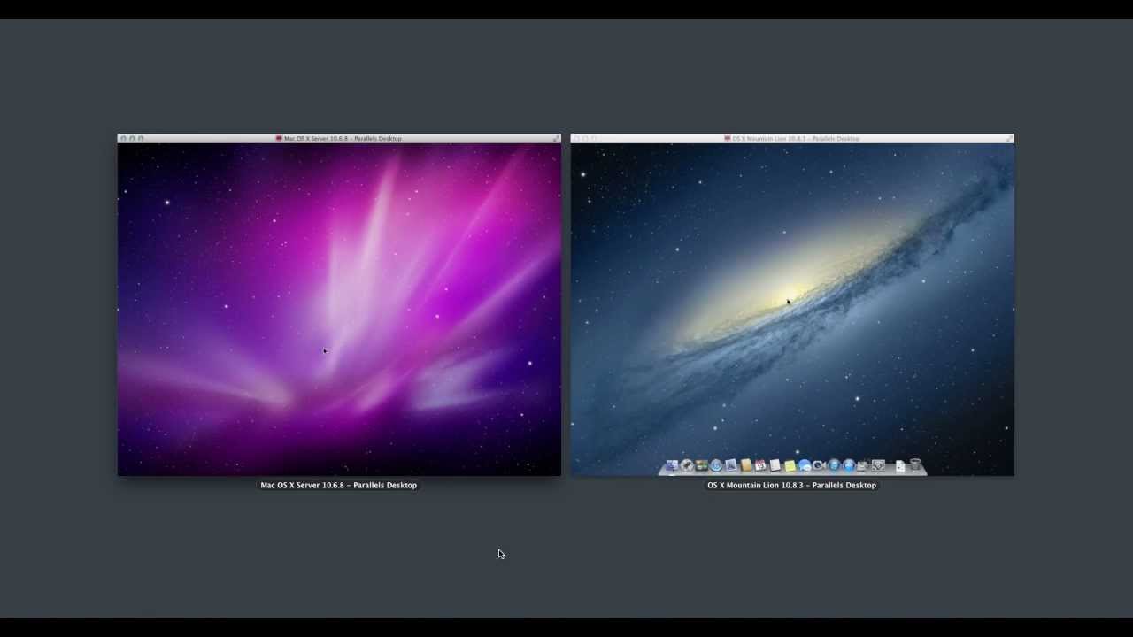1133x637 pixels.
Task: Open Reminders icon in Mountain Lion dock
Action: 775,465
